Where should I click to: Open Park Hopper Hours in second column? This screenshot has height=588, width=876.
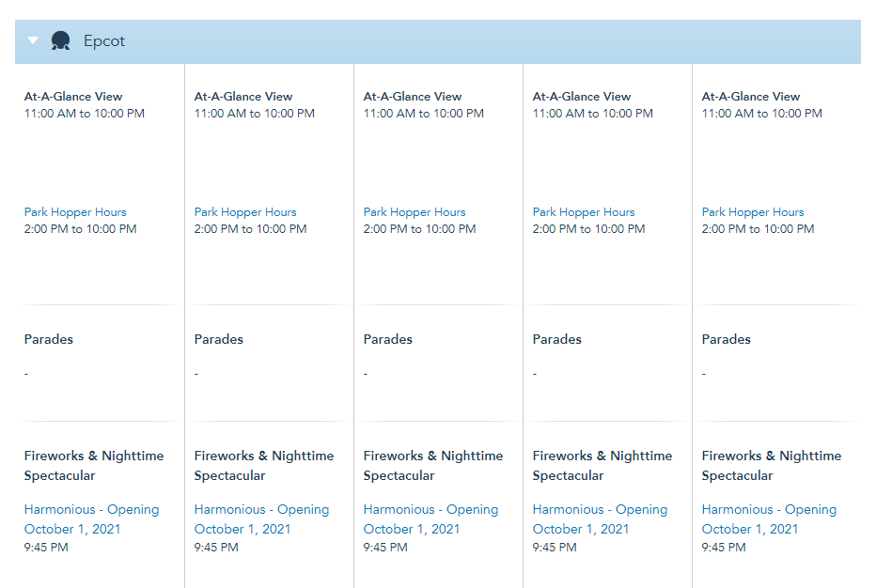tap(245, 212)
